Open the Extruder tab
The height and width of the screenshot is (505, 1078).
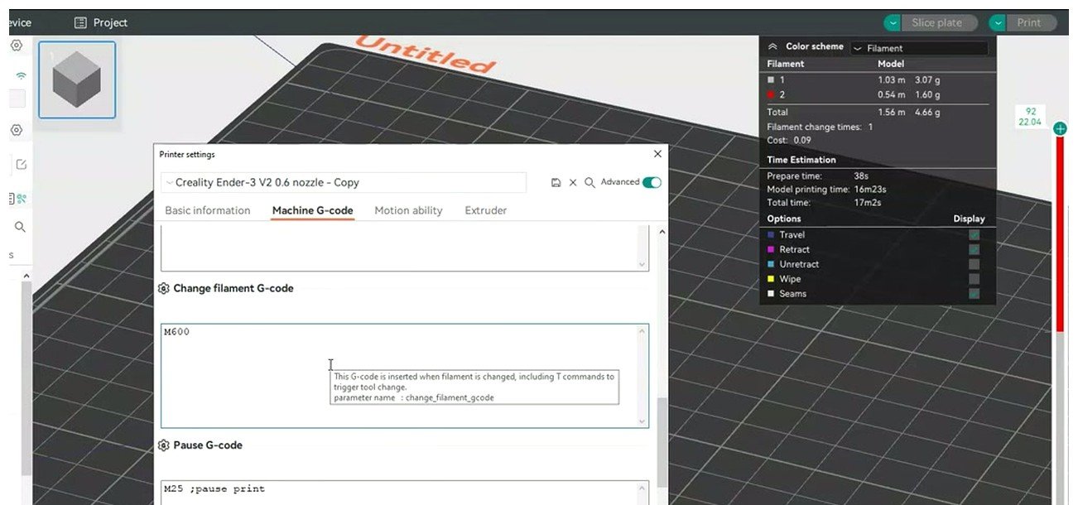[486, 210]
